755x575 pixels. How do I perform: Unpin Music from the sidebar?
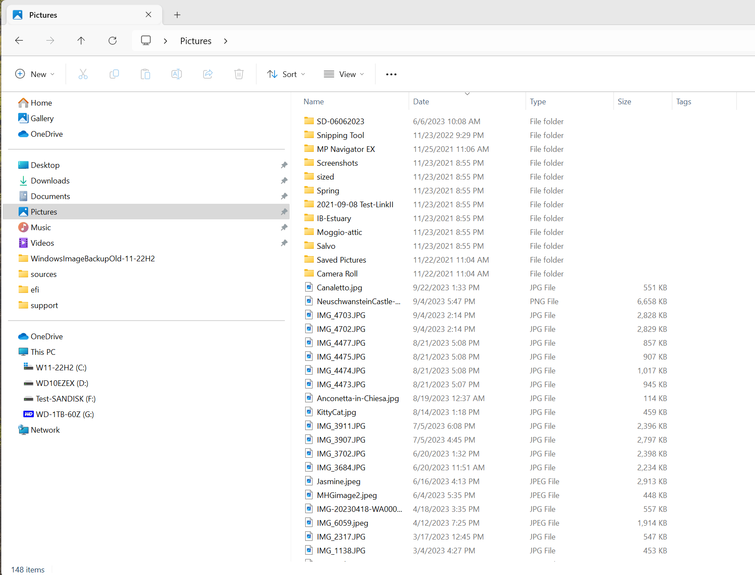[284, 227]
